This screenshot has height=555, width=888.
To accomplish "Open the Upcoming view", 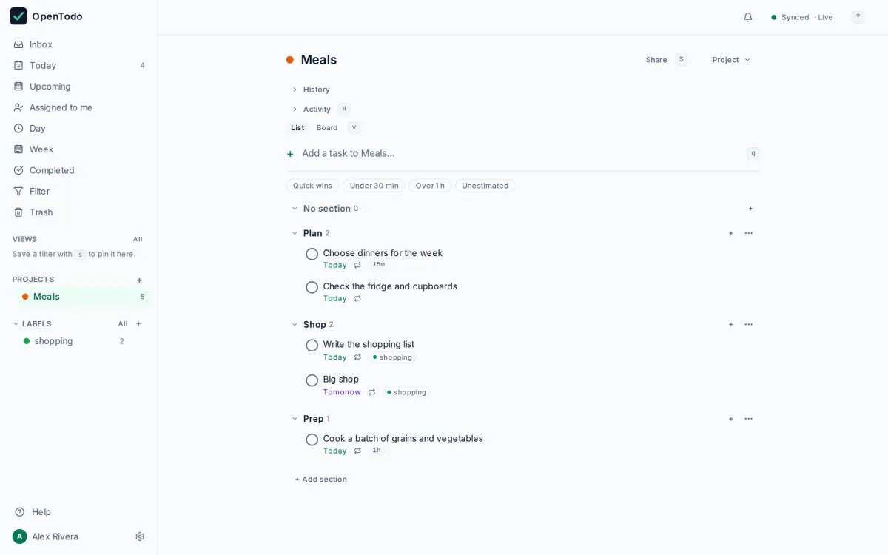I will [78, 87].
